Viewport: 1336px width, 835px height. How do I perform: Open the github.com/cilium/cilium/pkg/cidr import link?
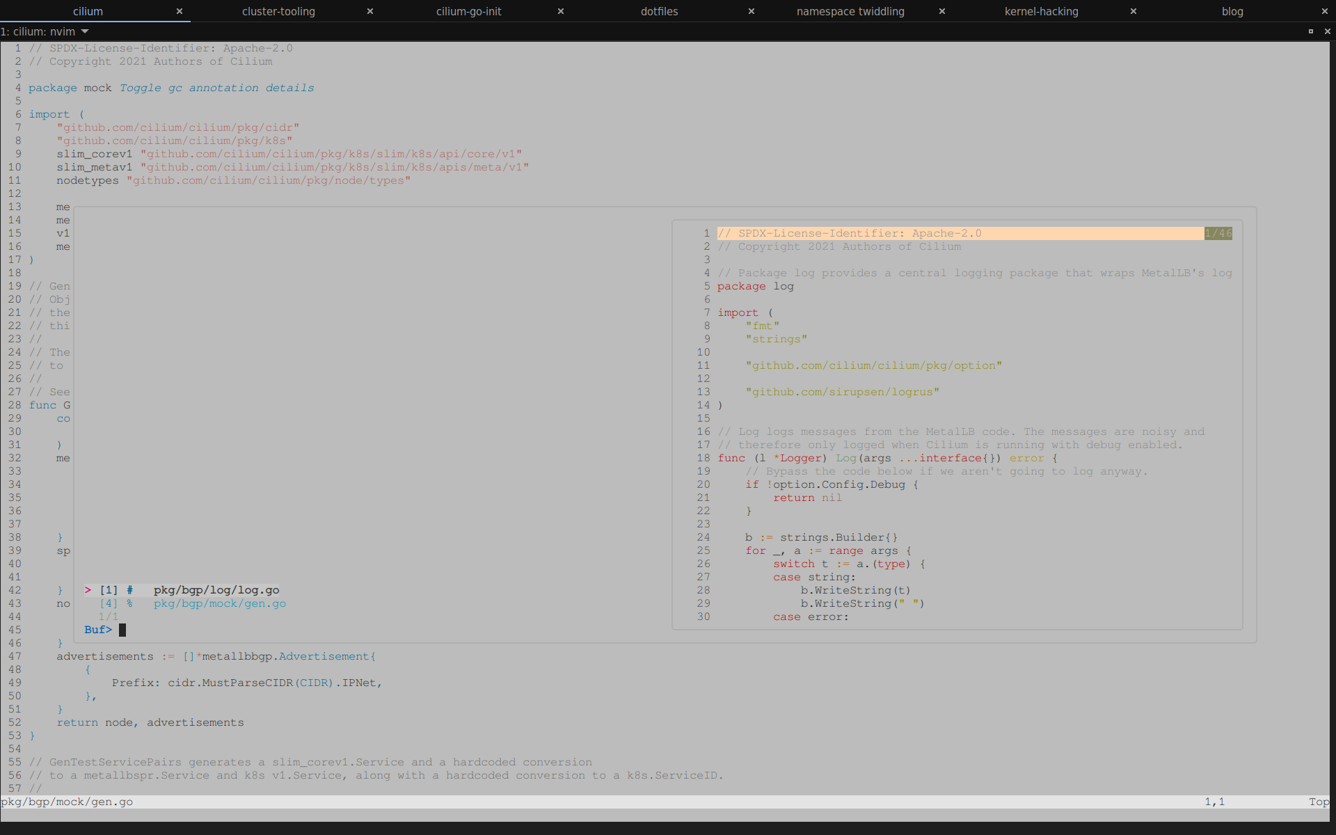[x=179, y=127]
